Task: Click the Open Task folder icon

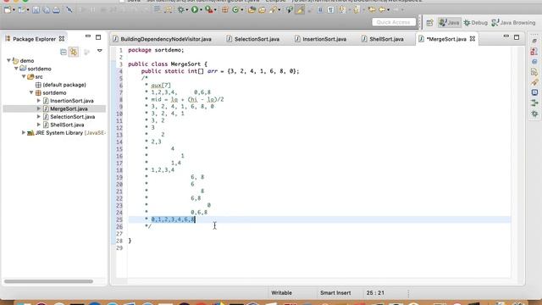Action: 262,9
